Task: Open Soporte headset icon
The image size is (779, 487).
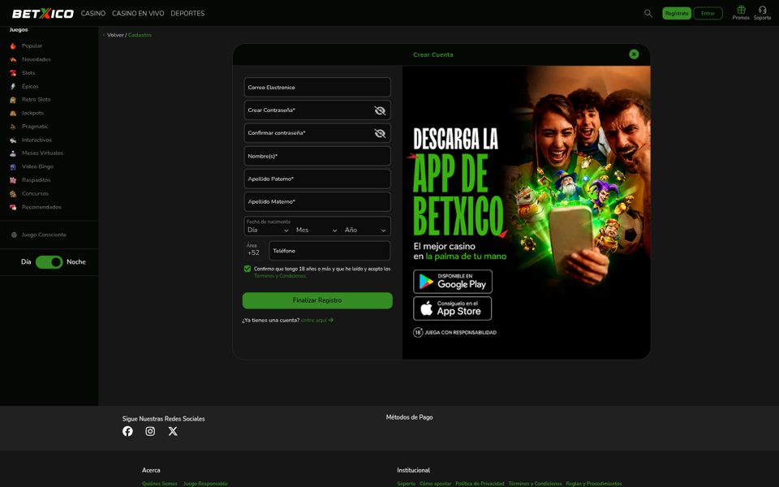Action: 762,10
